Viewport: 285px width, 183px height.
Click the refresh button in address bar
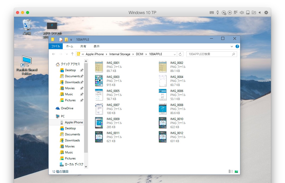click(180, 54)
